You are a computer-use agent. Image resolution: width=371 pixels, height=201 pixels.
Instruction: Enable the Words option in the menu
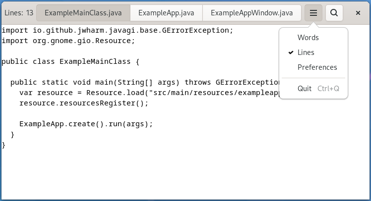308,38
